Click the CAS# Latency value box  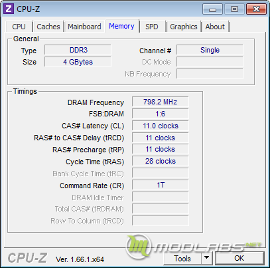tap(161, 126)
